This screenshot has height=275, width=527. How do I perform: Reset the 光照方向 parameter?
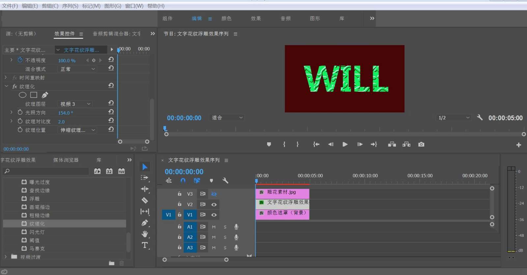111,112
